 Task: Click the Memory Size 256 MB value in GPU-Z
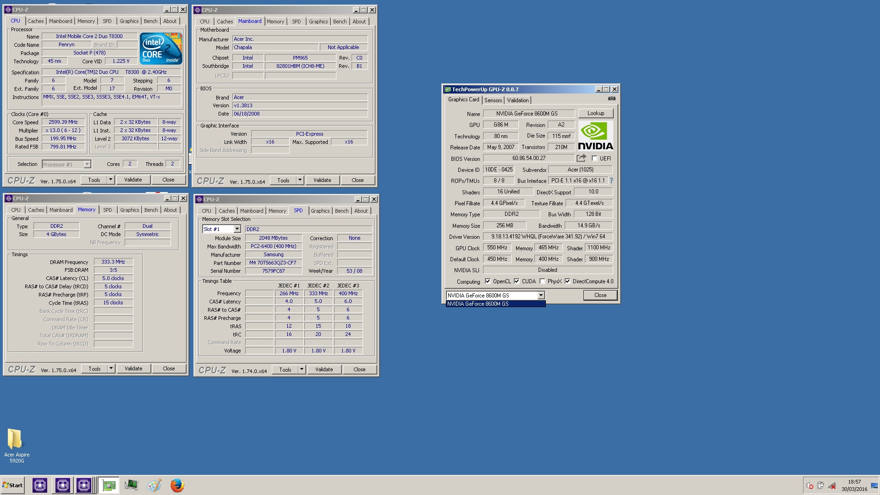(x=505, y=225)
